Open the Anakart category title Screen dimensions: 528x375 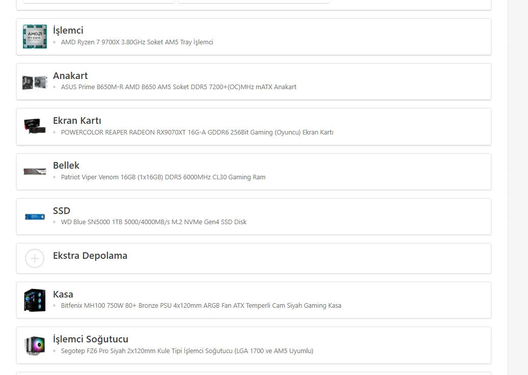70,76
